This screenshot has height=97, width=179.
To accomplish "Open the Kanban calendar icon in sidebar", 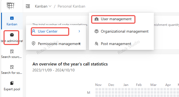I will click(12, 18).
